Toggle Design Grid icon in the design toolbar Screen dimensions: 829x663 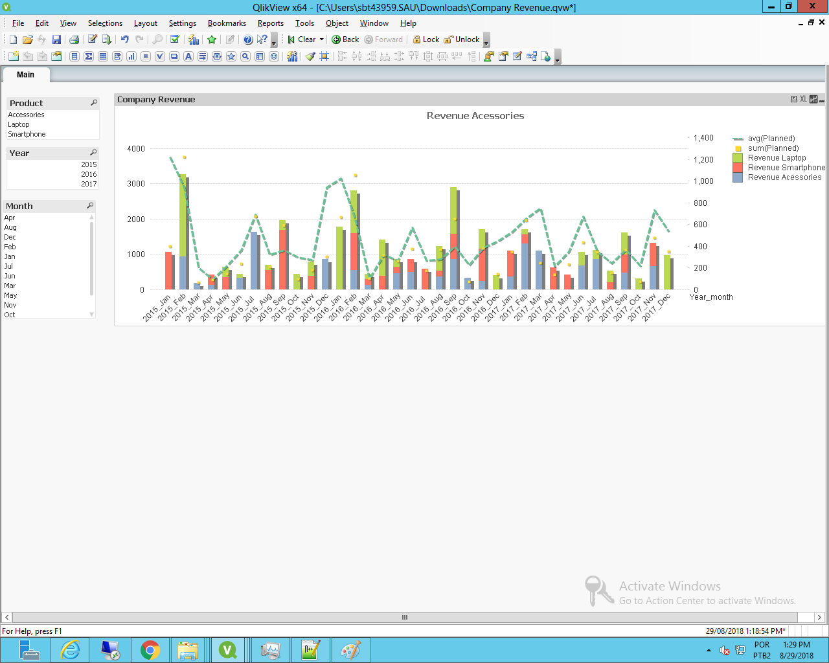coord(324,56)
